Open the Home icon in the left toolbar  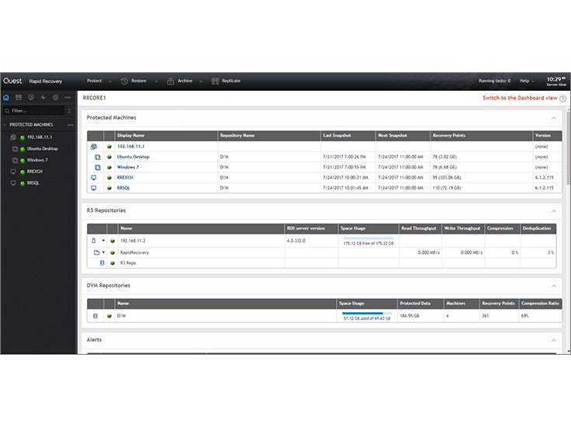coord(6,98)
